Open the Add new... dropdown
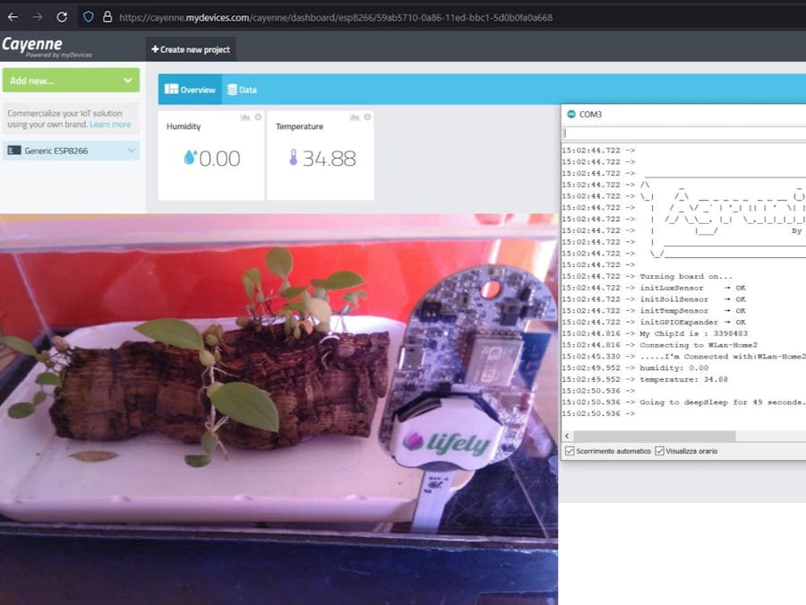Image resolution: width=806 pixels, height=605 pixels. [71, 81]
